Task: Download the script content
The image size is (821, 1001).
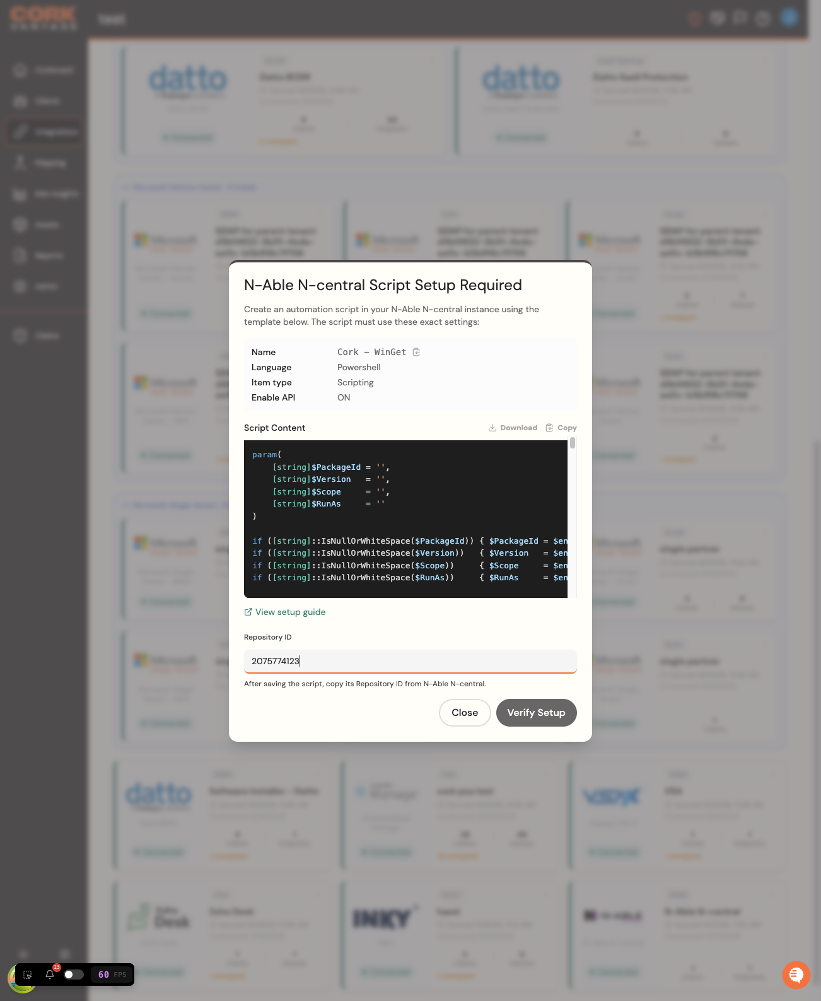Action: point(513,428)
